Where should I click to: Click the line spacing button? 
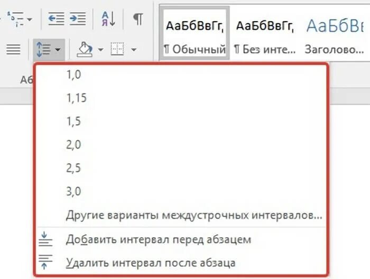(x=49, y=50)
